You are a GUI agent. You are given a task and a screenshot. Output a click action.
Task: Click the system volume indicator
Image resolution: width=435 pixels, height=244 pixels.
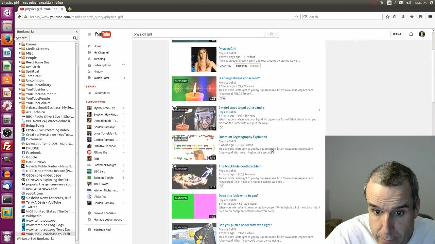[408, 3]
